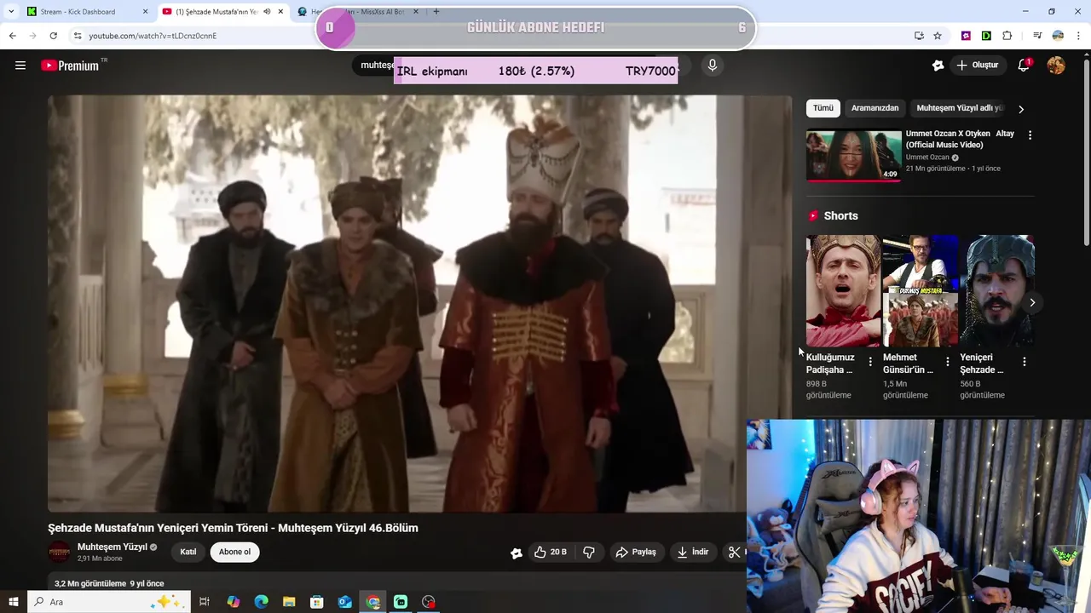
Task: Click the Oluştur create button
Action: pyautogui.click(x=977, y=66)
